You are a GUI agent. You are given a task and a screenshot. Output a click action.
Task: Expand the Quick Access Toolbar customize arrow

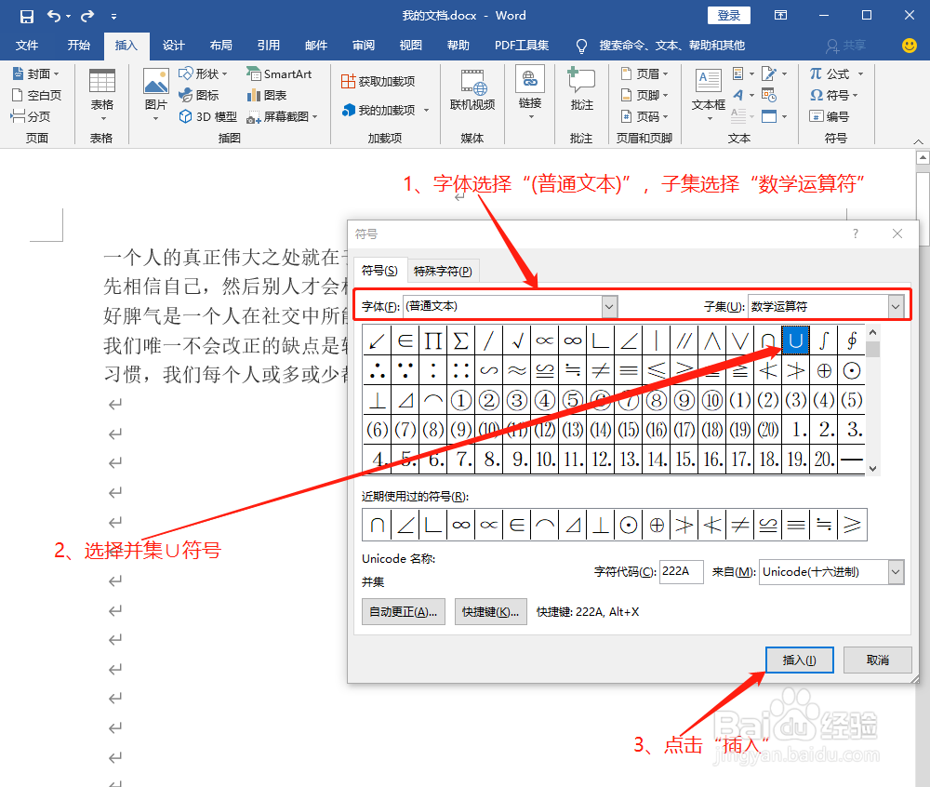[113, 17]
